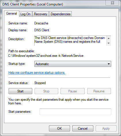Select the General tab
The width and height of the screenshot is (121, 136).
click(x=12, y=13)
